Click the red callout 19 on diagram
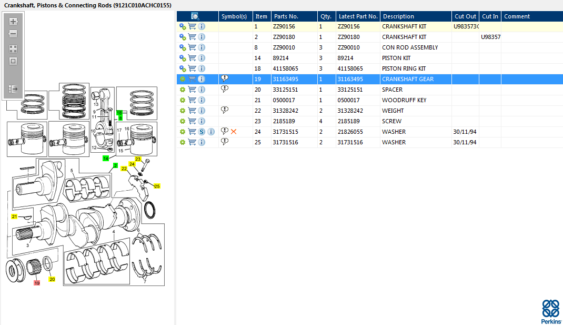Screen dimensions: 563x325 point(37,283)
